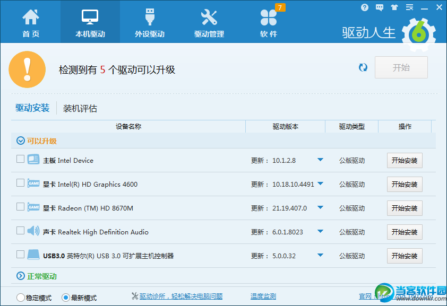This screenshot has height=306, width=447.
Task: Select the 稳定模式 radio button
Action: tap(21, 298)
